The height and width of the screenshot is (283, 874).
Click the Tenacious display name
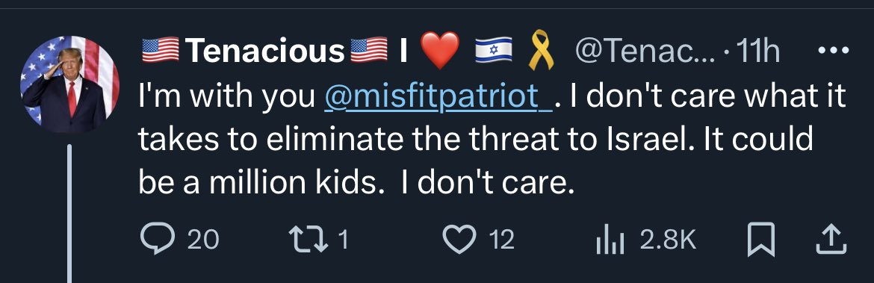point(264,52)
